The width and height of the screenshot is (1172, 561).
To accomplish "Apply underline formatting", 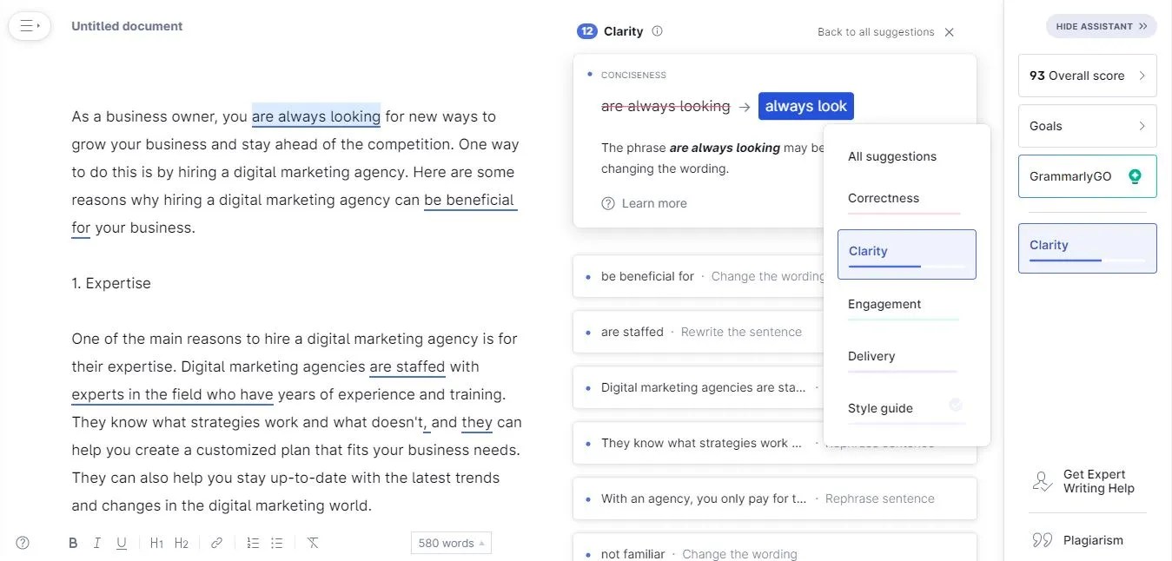I will pyautogui.click(x=122, y=542).
